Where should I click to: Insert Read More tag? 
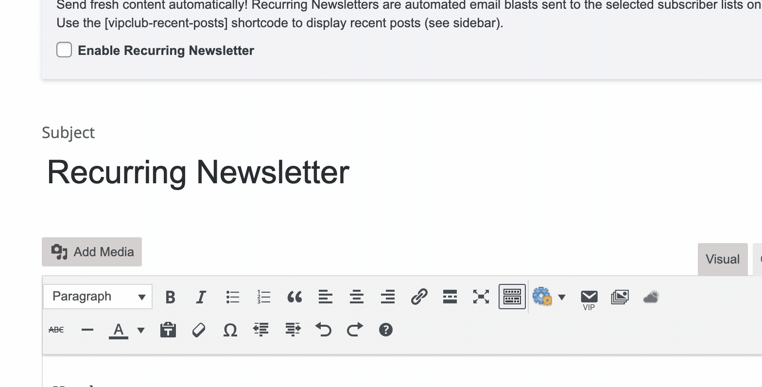point(450,297)
